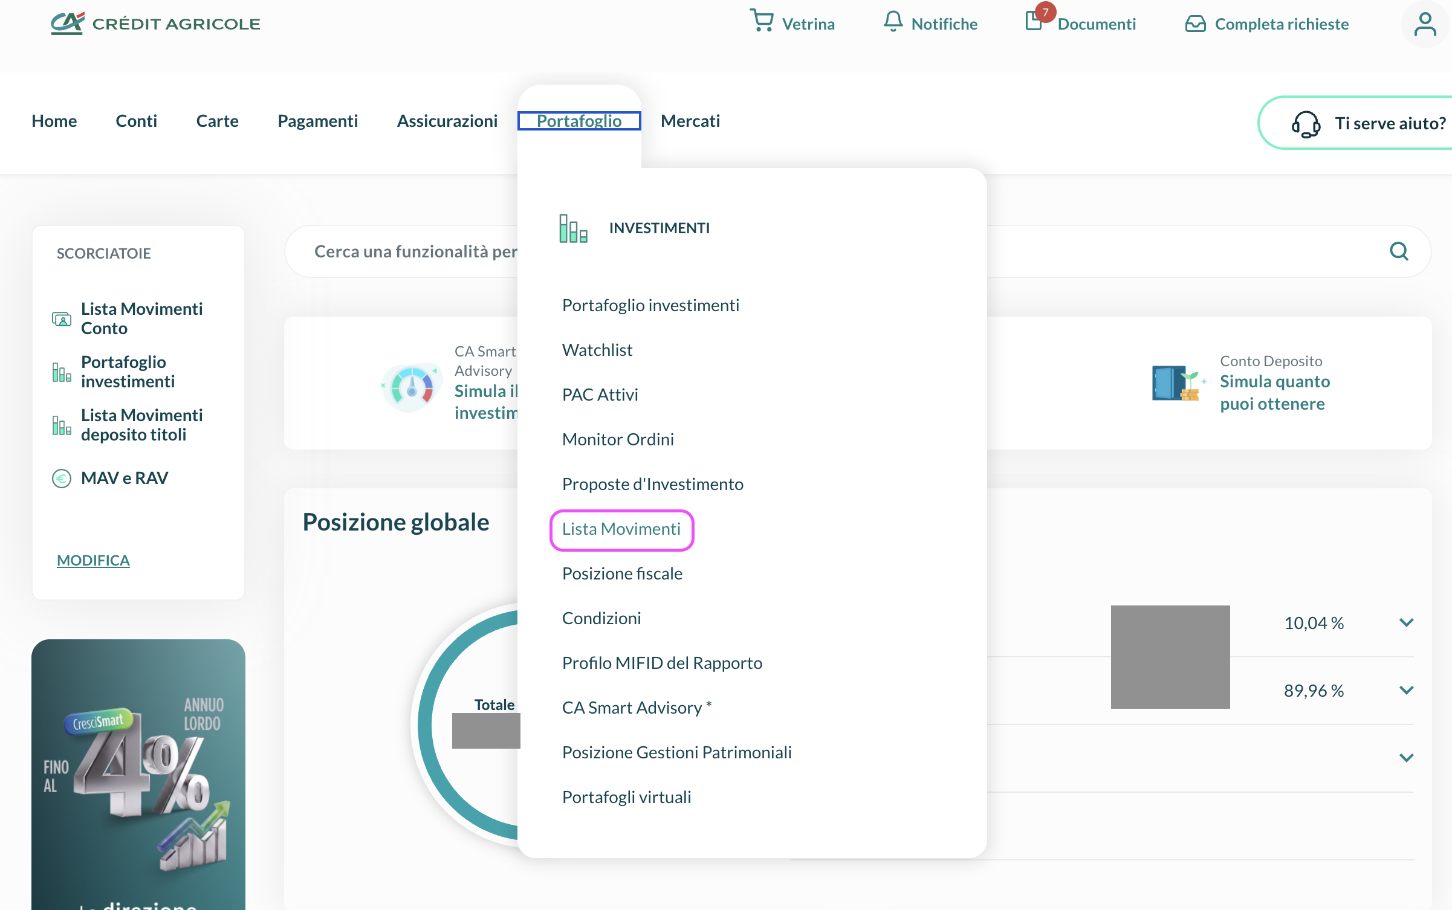Open the Assicurazioni menu
This screenshot has width=1452, height=910.
click(x=447, y=121)
